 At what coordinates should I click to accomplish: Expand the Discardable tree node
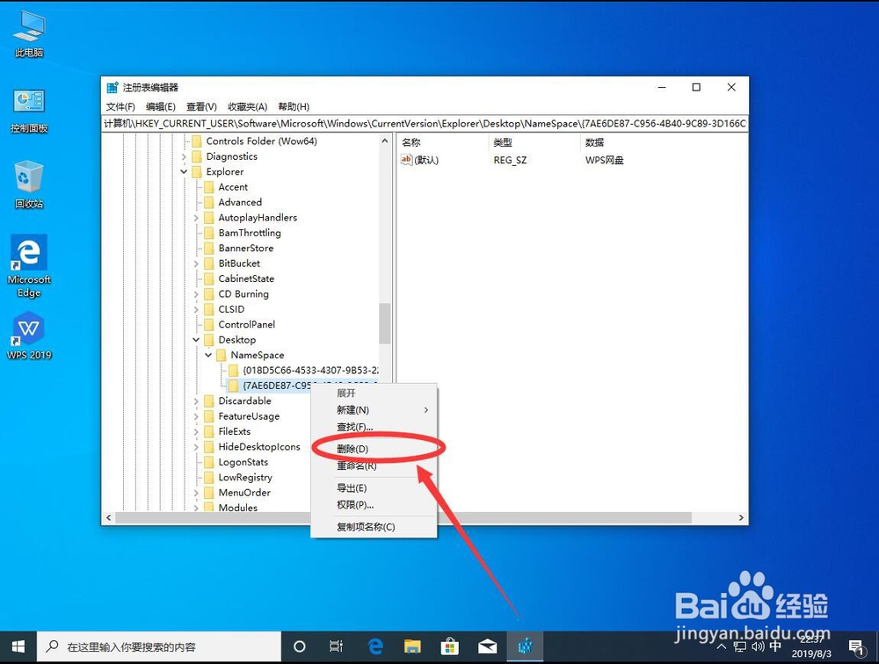point(196,401)
